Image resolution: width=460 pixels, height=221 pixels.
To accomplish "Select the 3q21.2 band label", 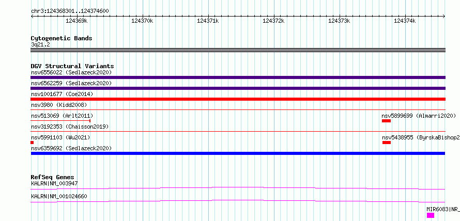I will pyautogui.click(x=40, y=44).
